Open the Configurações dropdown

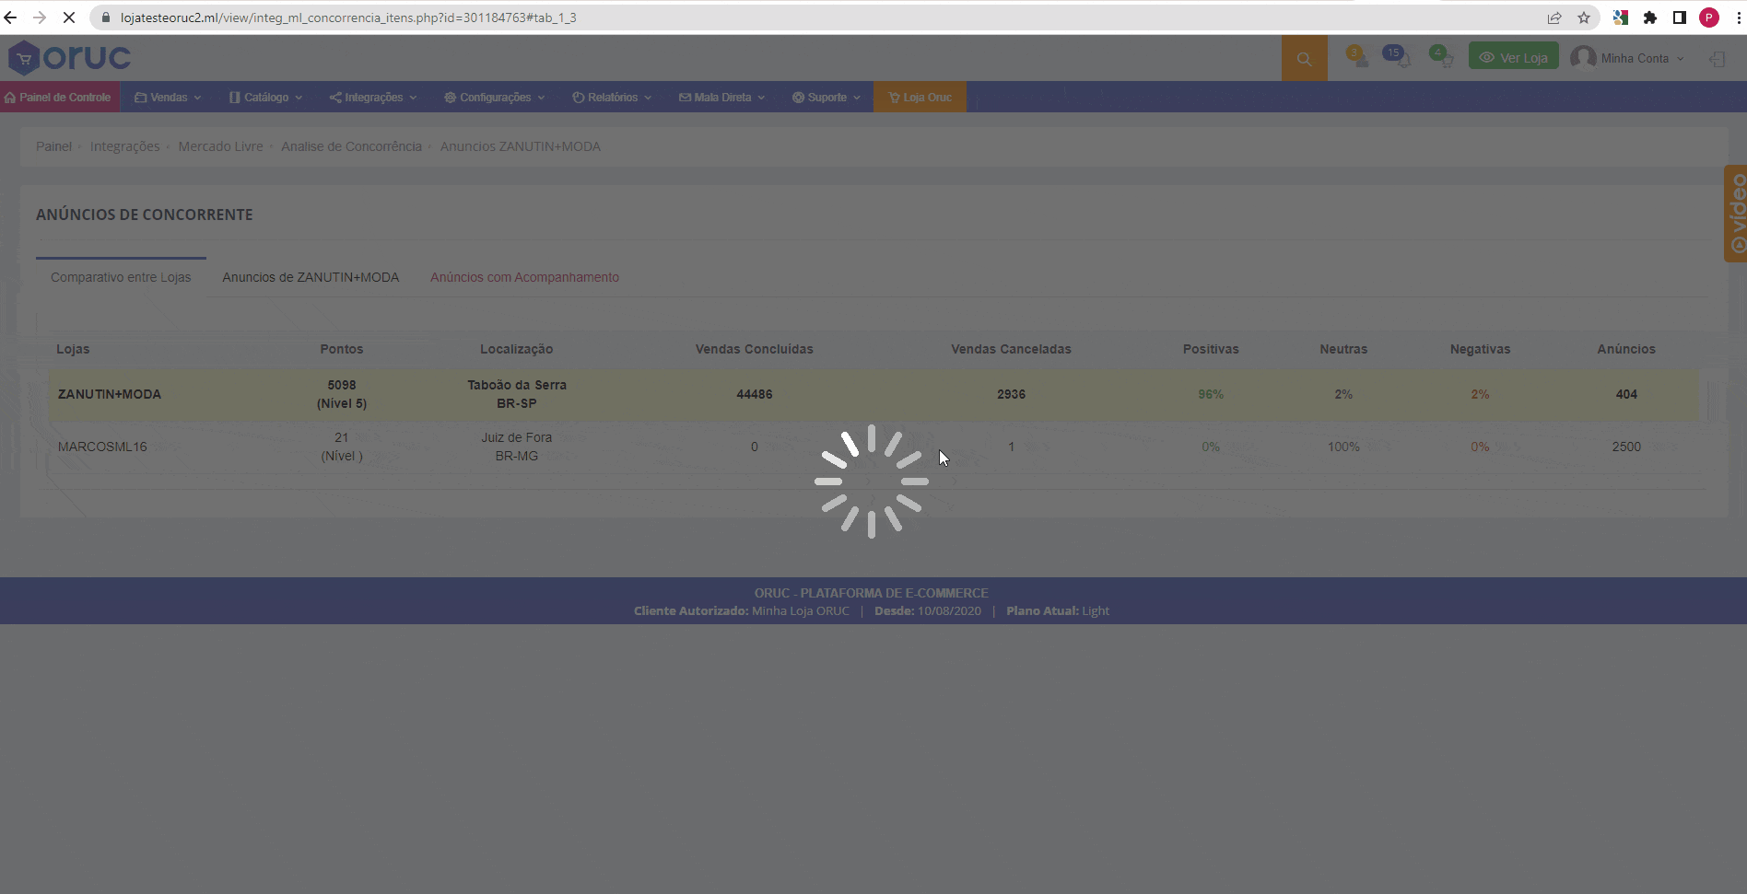click(x=495, y=97)
